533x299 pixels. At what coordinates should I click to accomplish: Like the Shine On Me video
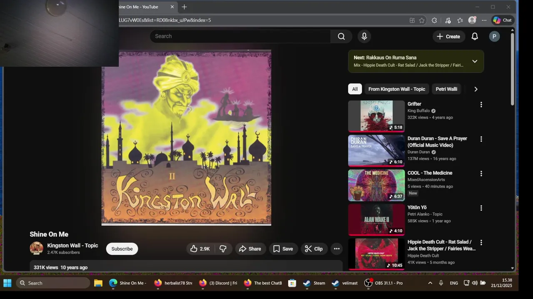[x=200, y=249]
